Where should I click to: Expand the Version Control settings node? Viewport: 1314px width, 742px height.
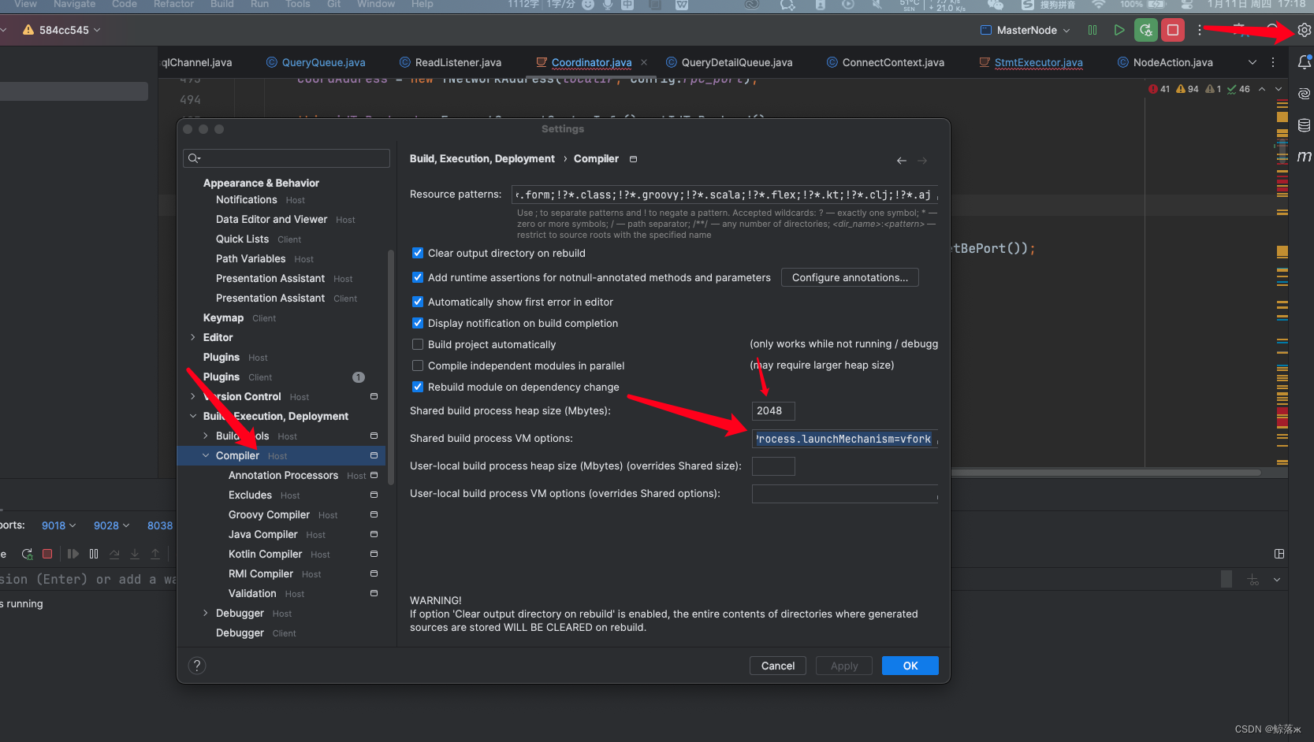pos(193,396)
